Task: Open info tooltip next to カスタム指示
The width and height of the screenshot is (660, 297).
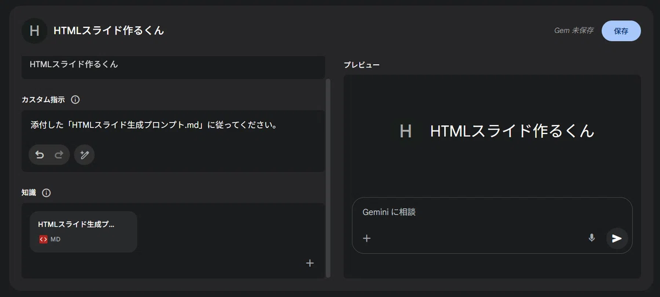Action: coord(75,100)
